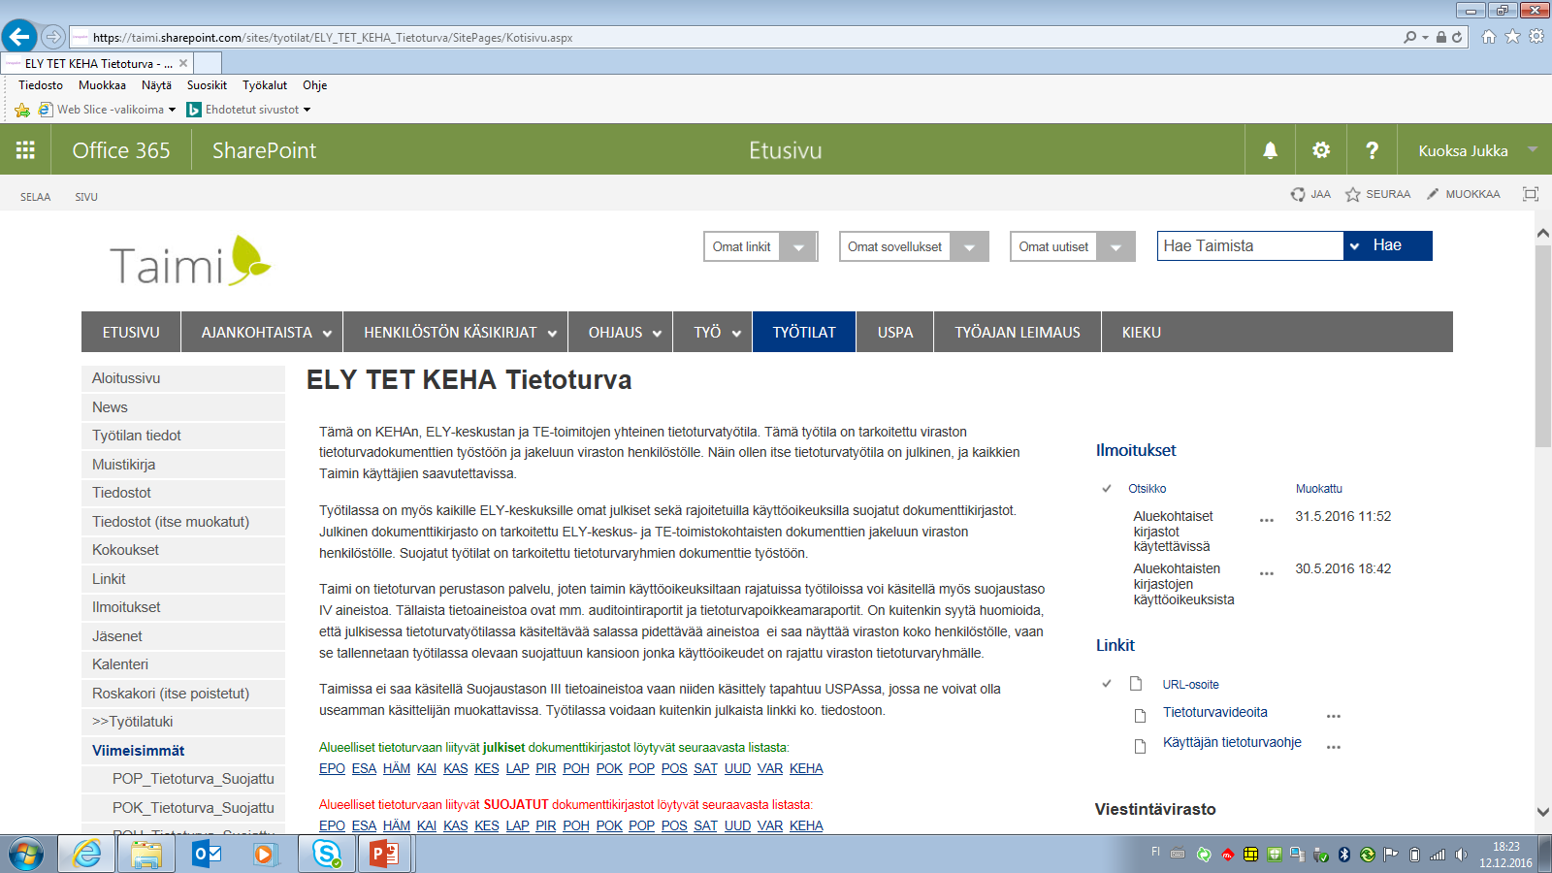This screenshot has height=873, width=1552.
Task: Go to ETUSIVU in the navigation
Action: click(131, 332)
